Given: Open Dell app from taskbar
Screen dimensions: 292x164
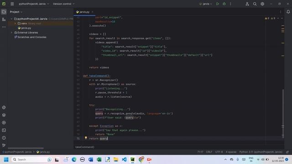Looking at the screenshot, I should 82,159.
